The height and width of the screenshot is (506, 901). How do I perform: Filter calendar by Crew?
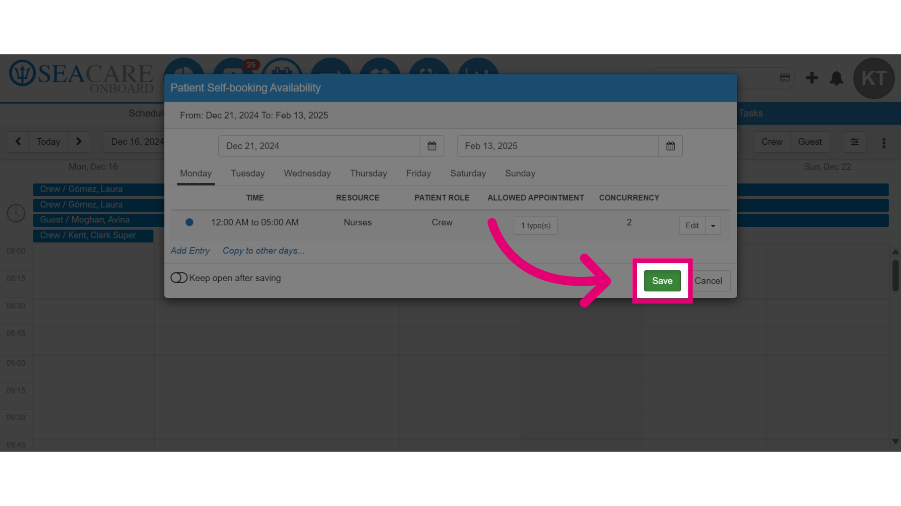point(771,141)
